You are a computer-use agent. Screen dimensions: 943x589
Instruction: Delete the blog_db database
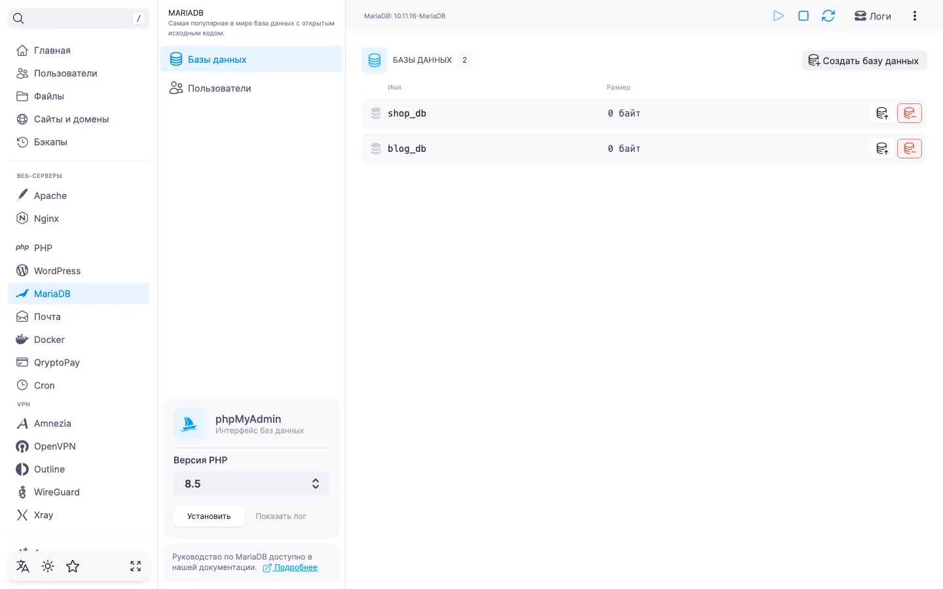(910, 149)
